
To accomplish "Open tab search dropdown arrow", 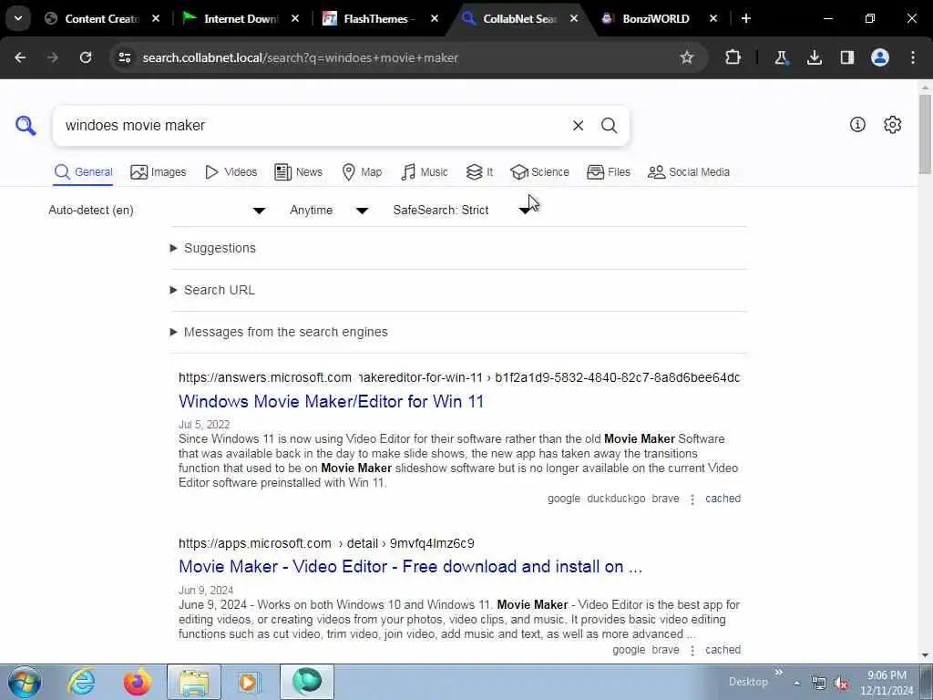I will click(x=18, y=18).
